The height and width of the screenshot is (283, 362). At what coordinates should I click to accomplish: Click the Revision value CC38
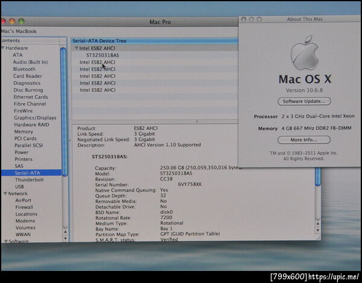coord(167,179)
